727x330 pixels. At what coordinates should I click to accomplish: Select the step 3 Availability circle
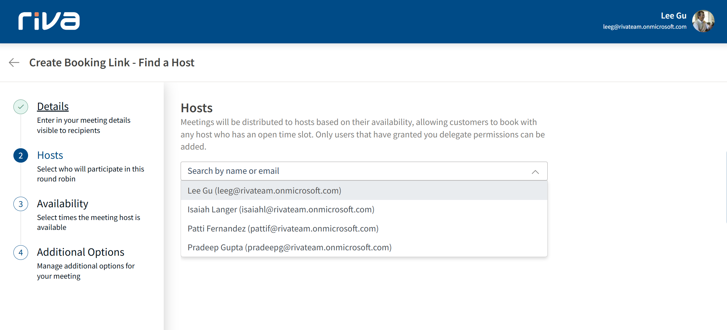[21, 204]
